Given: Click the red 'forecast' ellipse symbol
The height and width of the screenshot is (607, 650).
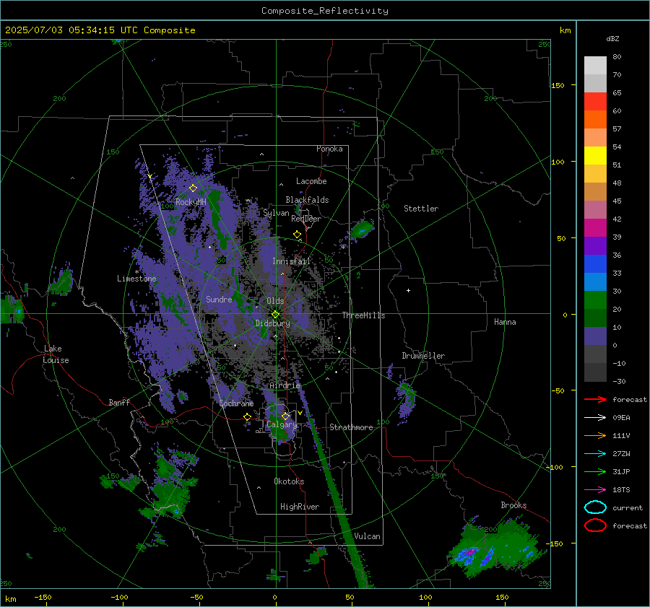Looking at the screenshot, I should [x=595, y=525].
